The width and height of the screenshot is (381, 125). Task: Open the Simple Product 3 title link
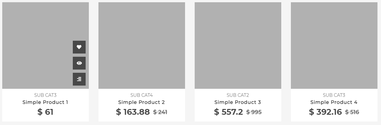(x=238, y=102)
